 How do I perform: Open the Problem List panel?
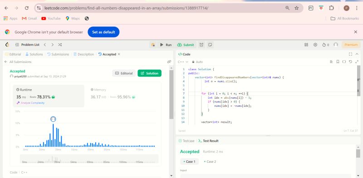tap(27, 45)
